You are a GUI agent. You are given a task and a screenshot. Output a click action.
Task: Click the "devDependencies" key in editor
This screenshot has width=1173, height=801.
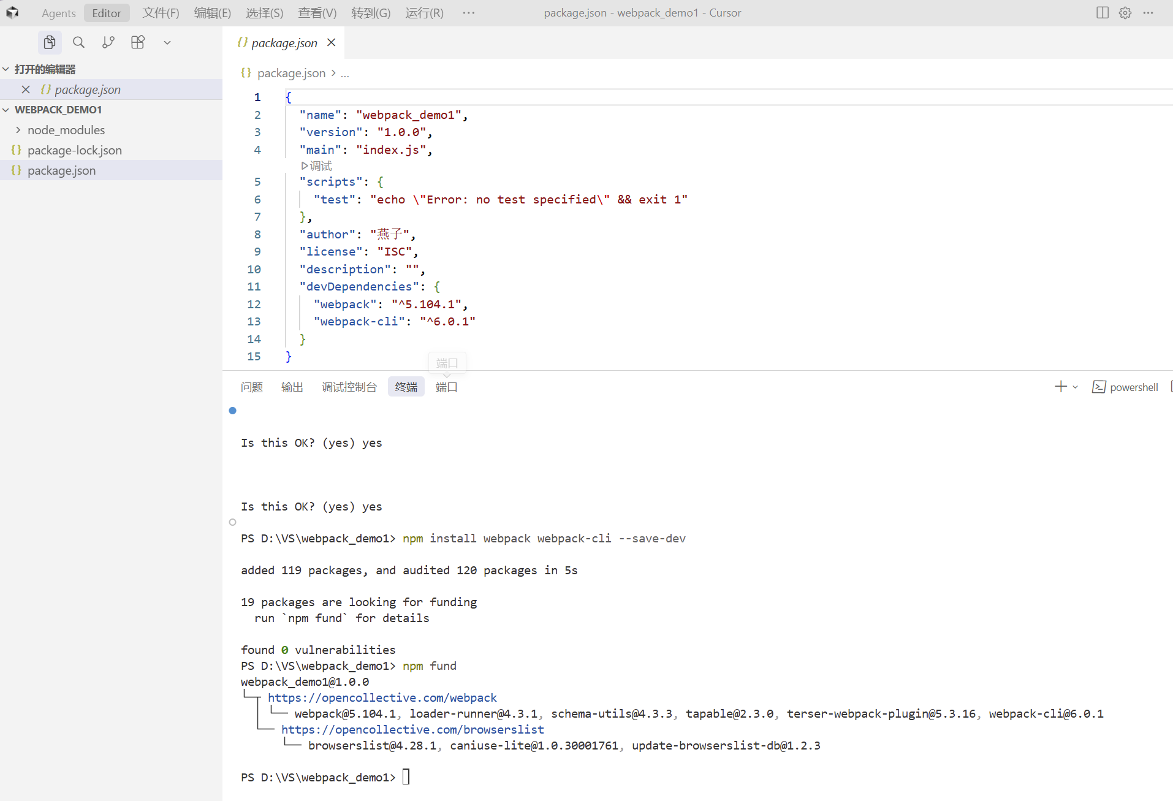pyautogui.click(x=359, y=286)
